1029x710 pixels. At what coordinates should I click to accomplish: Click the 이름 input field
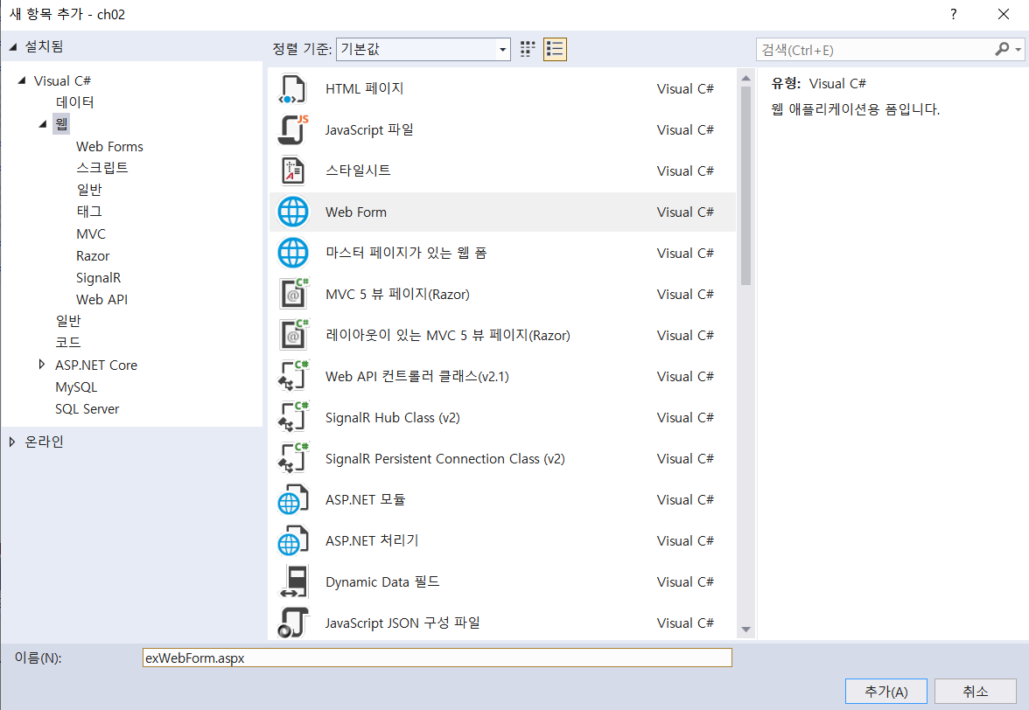pos(437,658)
